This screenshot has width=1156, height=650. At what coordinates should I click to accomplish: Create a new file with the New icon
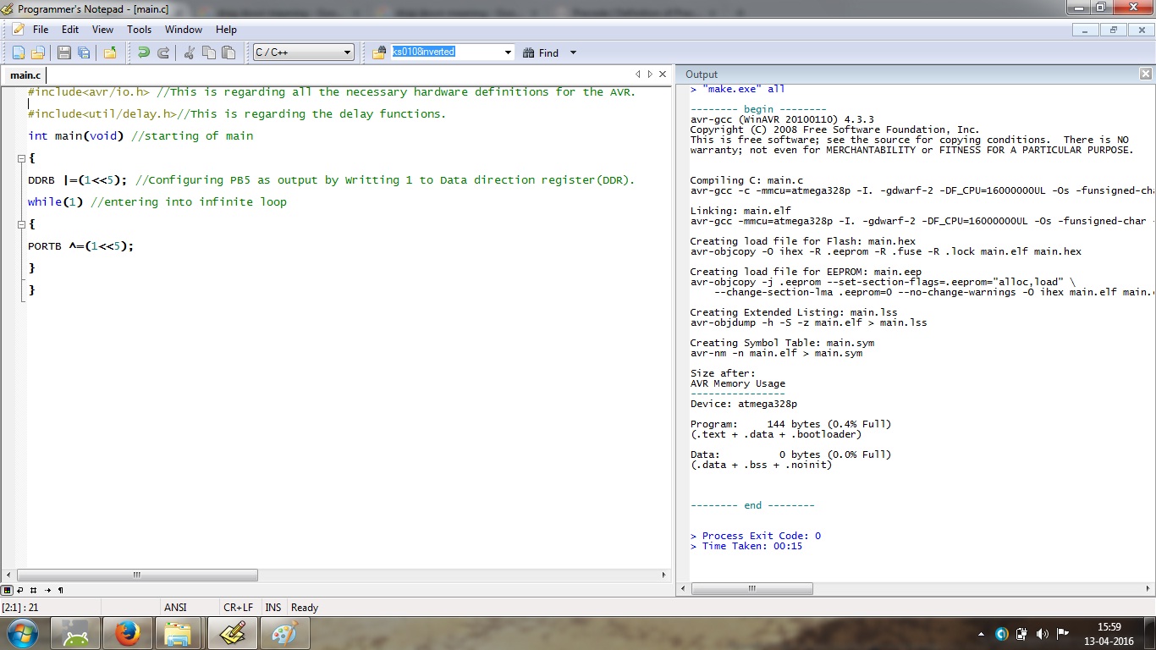18,52
